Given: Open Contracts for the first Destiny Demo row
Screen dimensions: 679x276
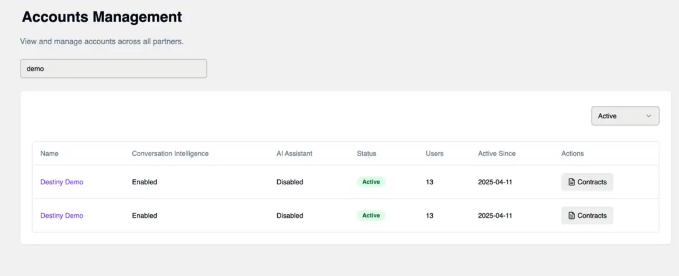Looking at the screenshot, I should click(587, 182).
